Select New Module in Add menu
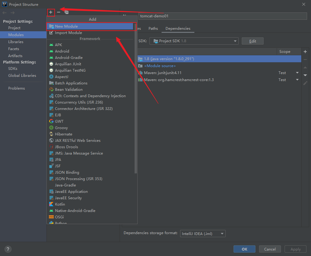311x256 pixels. tap(90, 26)
